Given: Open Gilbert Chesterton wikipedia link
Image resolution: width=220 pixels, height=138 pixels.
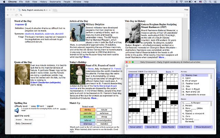Looking at the screenshot, I should [x=46, y=82].
